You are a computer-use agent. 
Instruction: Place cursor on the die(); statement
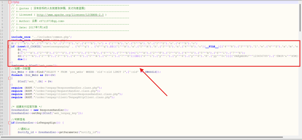[22, 59]
